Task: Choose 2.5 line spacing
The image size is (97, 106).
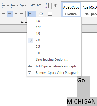Action: coord(54,47)
